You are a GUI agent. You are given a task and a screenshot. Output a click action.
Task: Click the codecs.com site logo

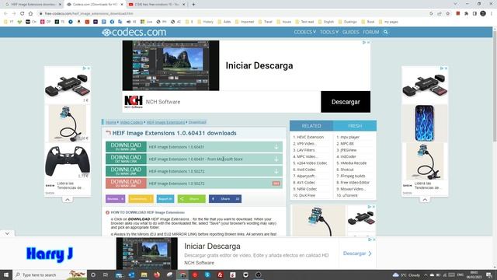tap(134, 32)
